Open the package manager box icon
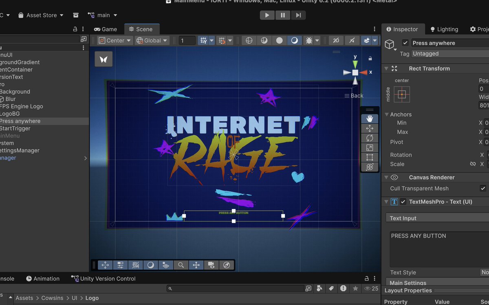This screenshot has height=305, width=489. (x=76, y=15)
